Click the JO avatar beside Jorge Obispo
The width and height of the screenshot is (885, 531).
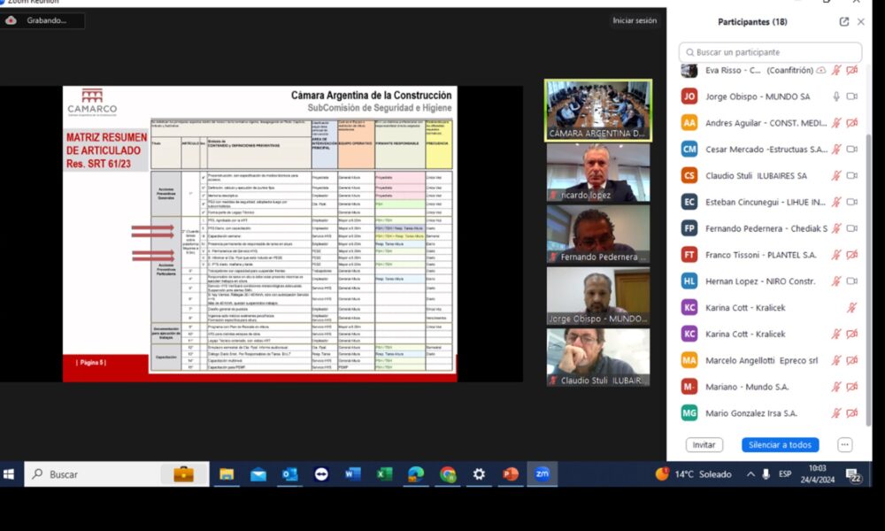[x=689, y=96]
